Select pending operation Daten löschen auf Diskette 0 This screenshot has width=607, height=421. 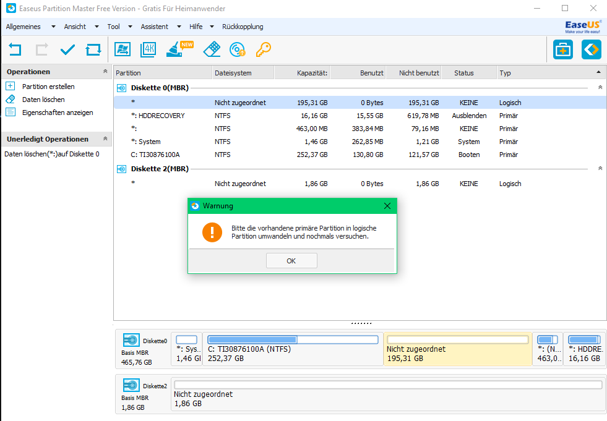pyautogui.click(x=52, y=154)
